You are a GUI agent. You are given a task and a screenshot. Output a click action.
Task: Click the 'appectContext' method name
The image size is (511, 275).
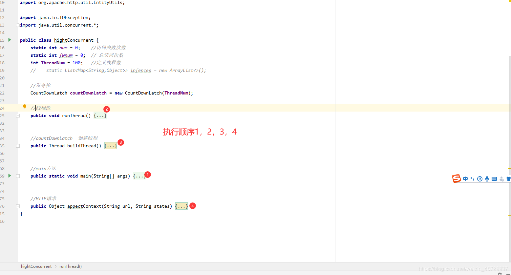point(84,206)
